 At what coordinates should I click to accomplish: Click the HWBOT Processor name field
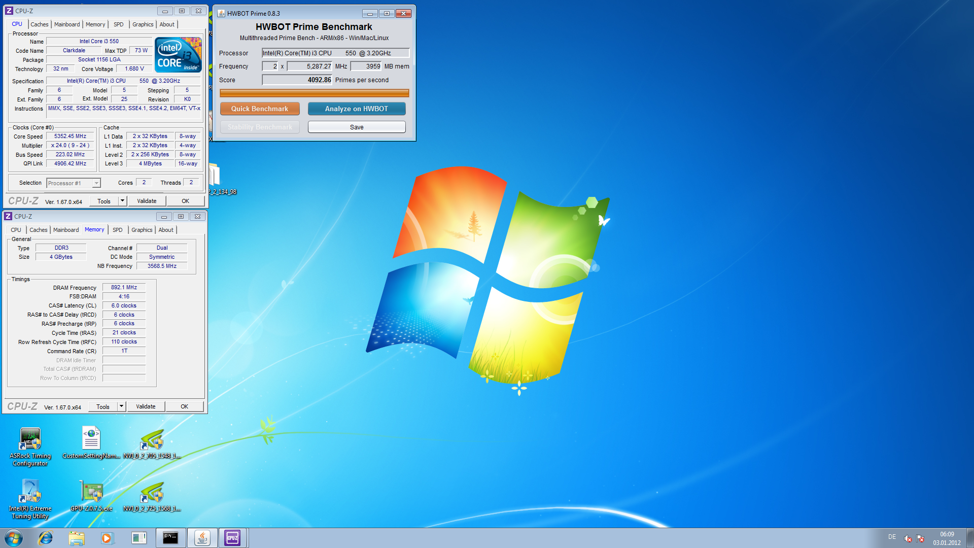click(336, 53)
